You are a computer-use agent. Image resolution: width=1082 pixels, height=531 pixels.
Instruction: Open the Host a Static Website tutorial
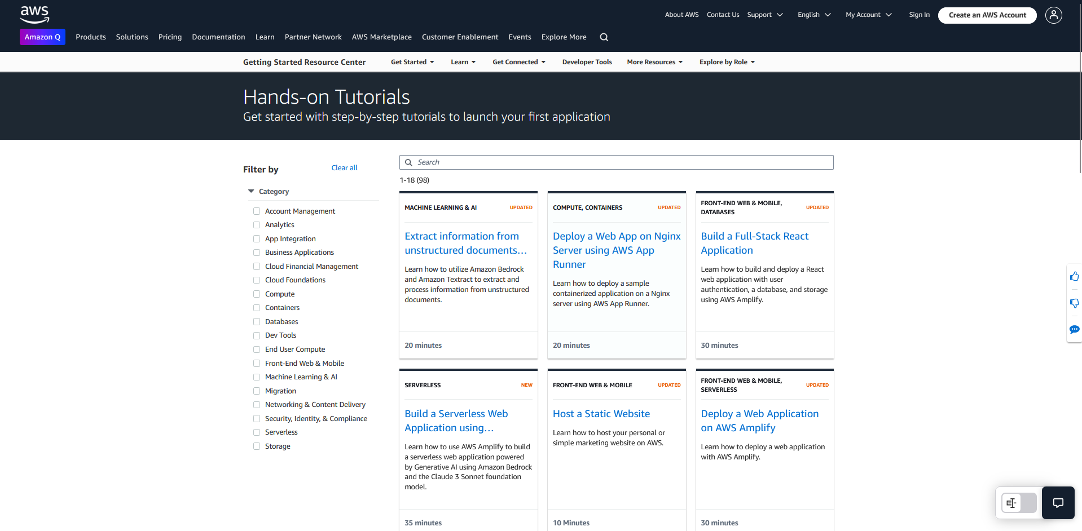click(601, 414)
